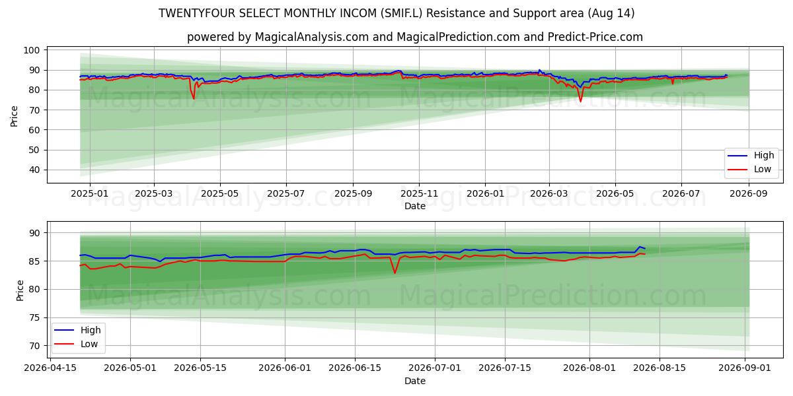The height and width of the screenshot is (396, 793).
Task: Click the '2025-07' x-axis tick label
Action: (286, 194)
